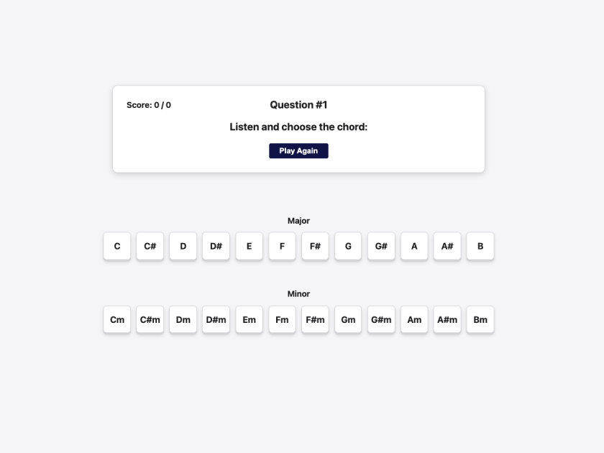Choose the C major chord
Viewport: 604px width, 453px height.
click(x=117, y=246)
